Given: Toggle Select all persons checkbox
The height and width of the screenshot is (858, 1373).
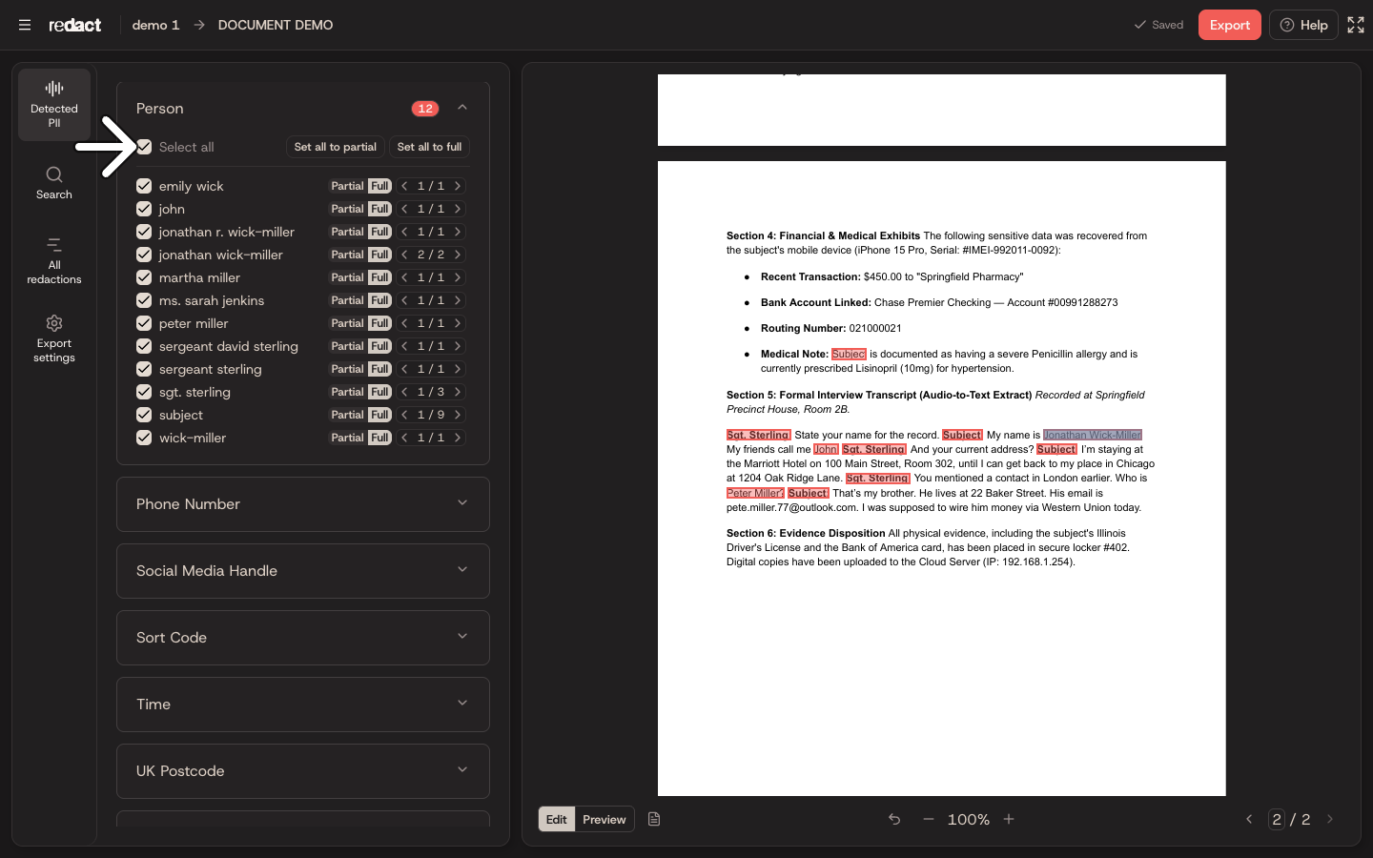Looking at the screenshot, I should tap(144, 147).
